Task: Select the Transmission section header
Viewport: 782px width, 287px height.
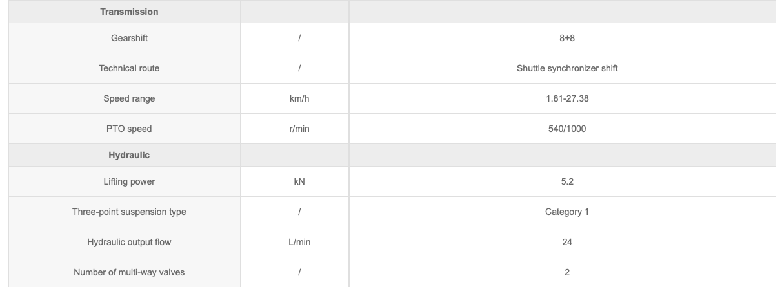Action: click(129, 12)
